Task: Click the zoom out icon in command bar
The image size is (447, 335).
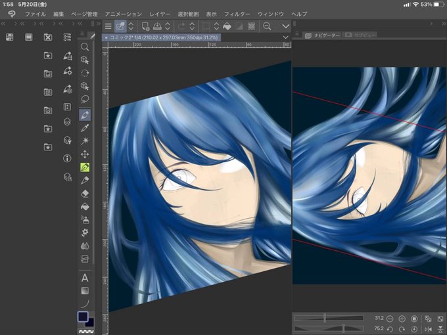Action: point(267,26)
